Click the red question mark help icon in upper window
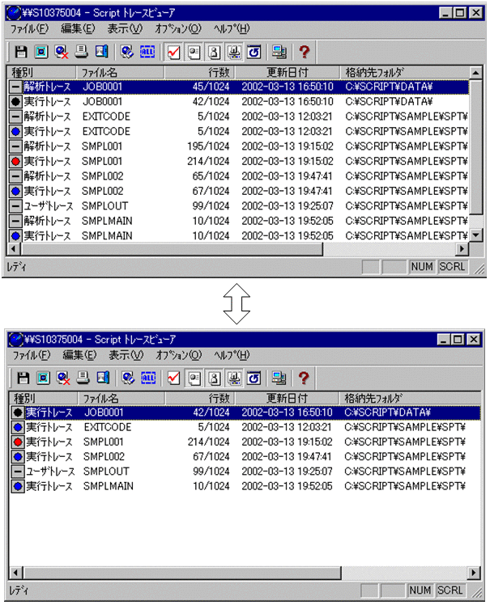This screenshot has width=490, height=605. tap(305, 52)
